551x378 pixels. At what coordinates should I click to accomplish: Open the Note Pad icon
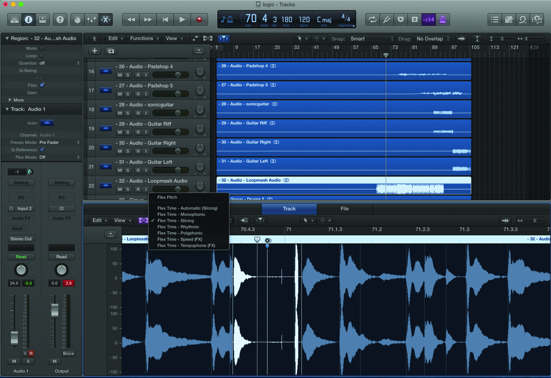509,20
